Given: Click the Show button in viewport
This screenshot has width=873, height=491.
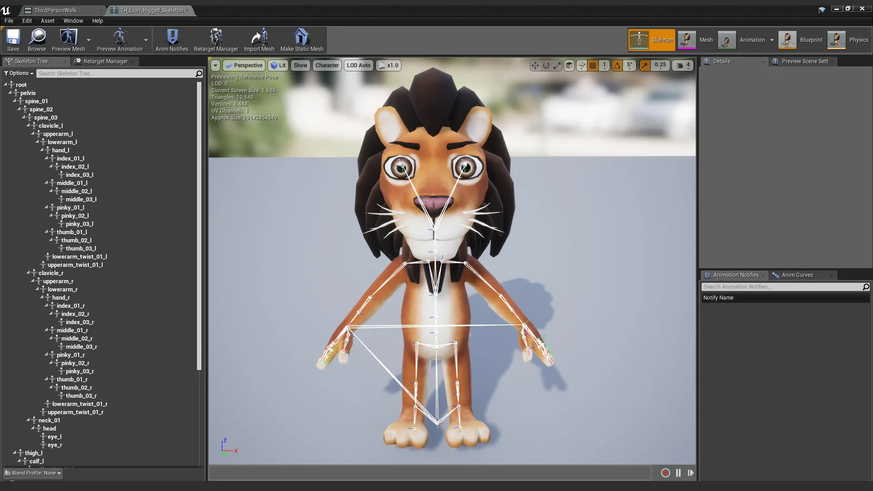Looking at the screenshot, I should coord(300,65).
